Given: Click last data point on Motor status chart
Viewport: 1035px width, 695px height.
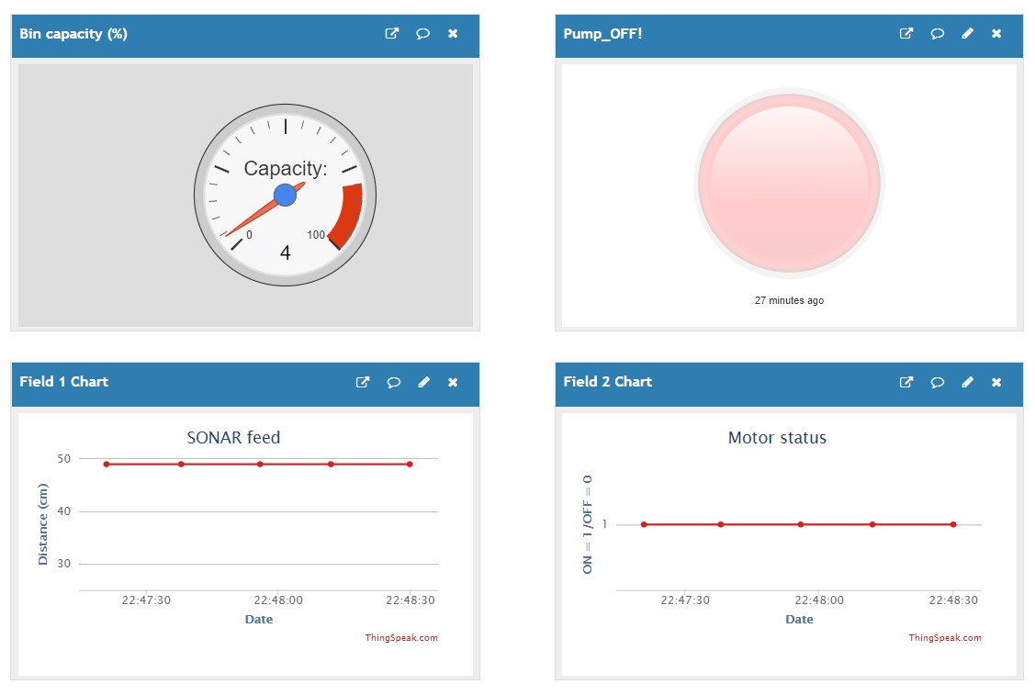Looking at the screenshot, I should pos(953,524).
